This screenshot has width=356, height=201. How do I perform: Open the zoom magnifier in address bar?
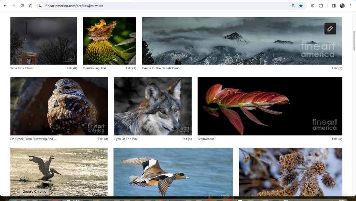point(293,6)
